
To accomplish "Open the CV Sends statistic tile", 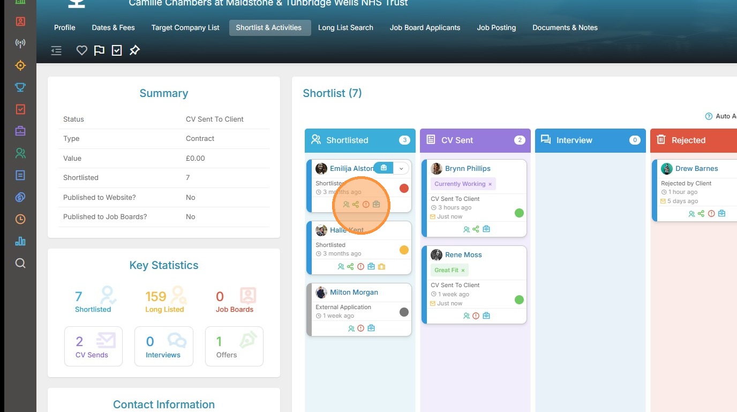I will tap(93, 347).
